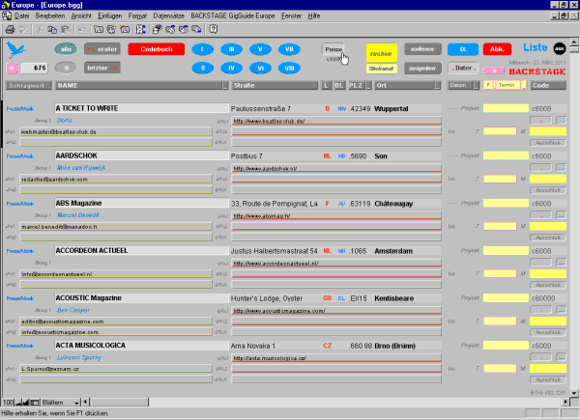The width and height of the screenshot is (580, 420).
Task: Click the red 'Abk.' button
Action: 497,49
